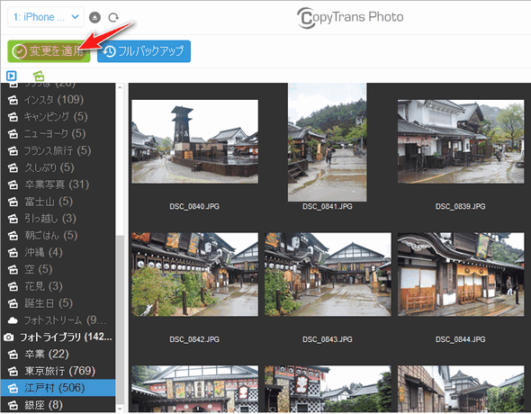The width and height of the screenshot is (531, 414).
Task: Click album list scrollbar down arrow
Action: coord(120,409)
